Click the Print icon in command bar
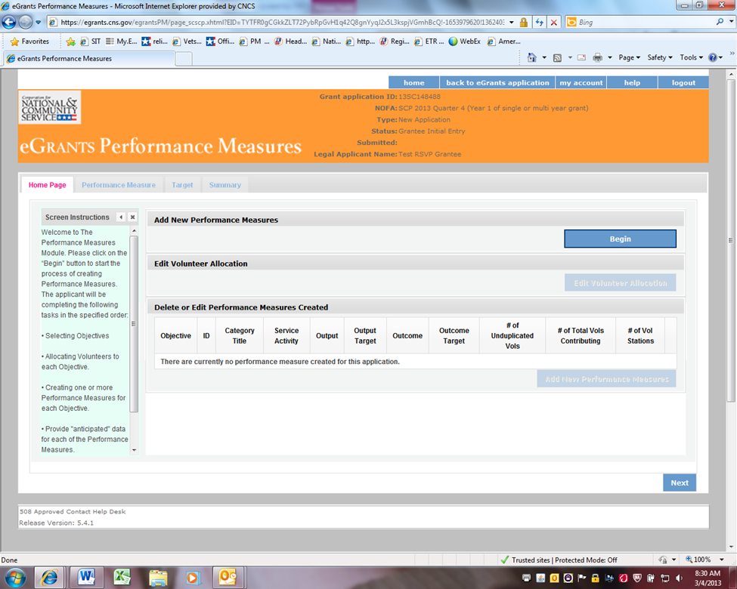The image size is (737, 589). pyautogui.click(x=597, y=57)
